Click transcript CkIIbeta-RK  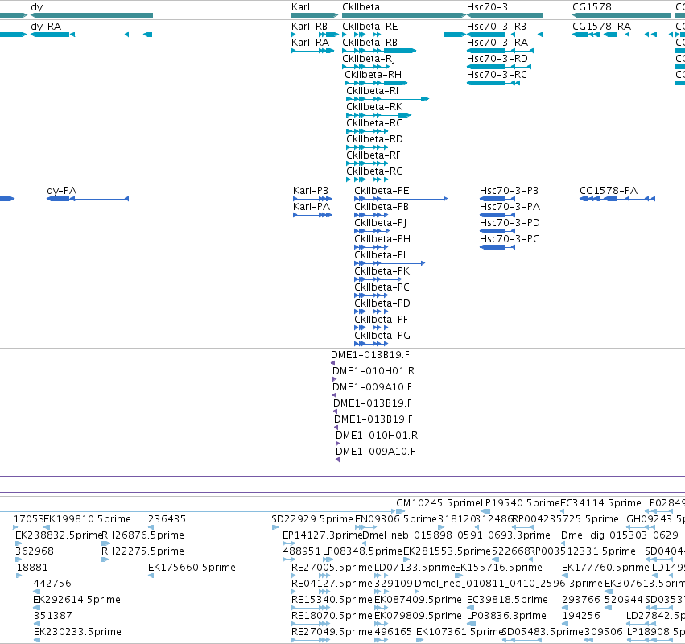coord(374,108)
